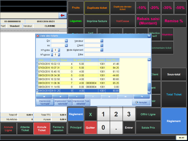The image size is (188, 141).
Task: Click Ferme la session button
Action: (59, 129)
